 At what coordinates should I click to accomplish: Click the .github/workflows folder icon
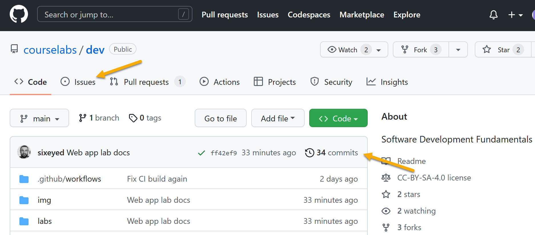point(24,179)
